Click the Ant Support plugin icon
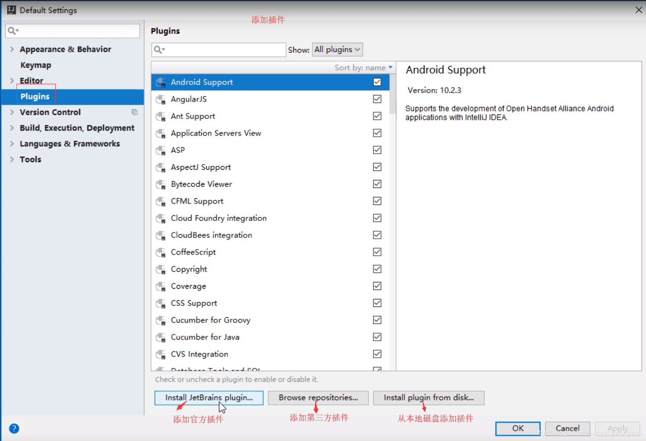This screenshot has width=646, height=441. click(x=160, y=116)
